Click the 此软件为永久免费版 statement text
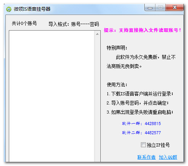Image resolution: width=188 pixels, height=166 pixels. click(x=141, y=62)
